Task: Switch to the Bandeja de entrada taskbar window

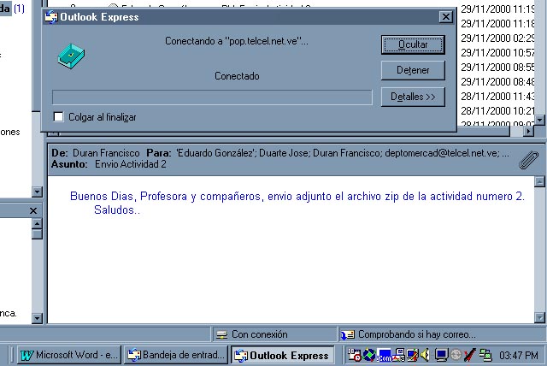Action: point(176,355)
